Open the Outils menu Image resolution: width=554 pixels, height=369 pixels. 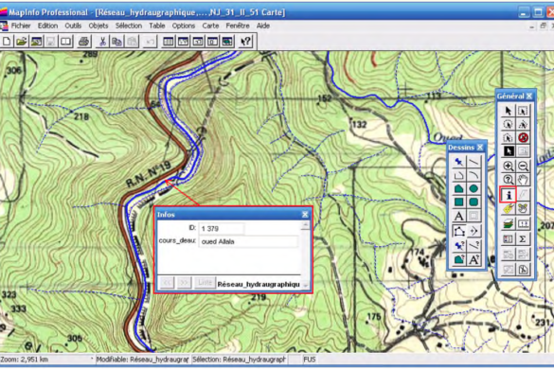[73, 26]
